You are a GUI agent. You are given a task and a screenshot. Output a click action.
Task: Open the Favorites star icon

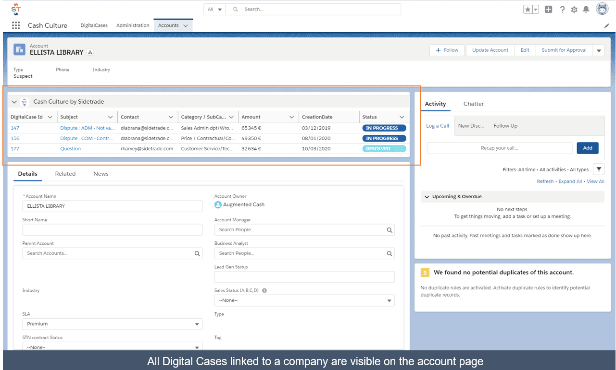528,9
